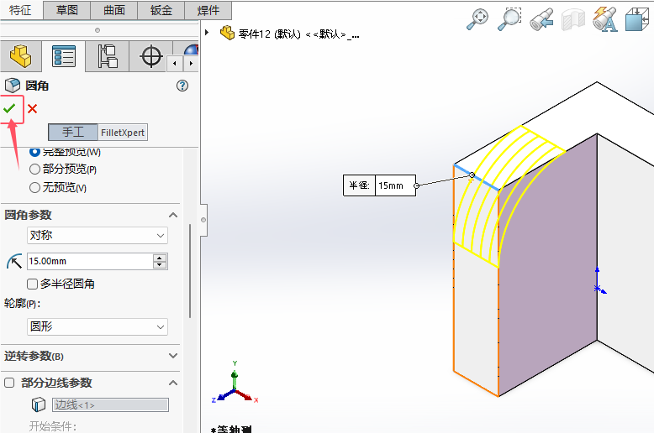Confirm fillet with the green checkmark

(9, 108)
